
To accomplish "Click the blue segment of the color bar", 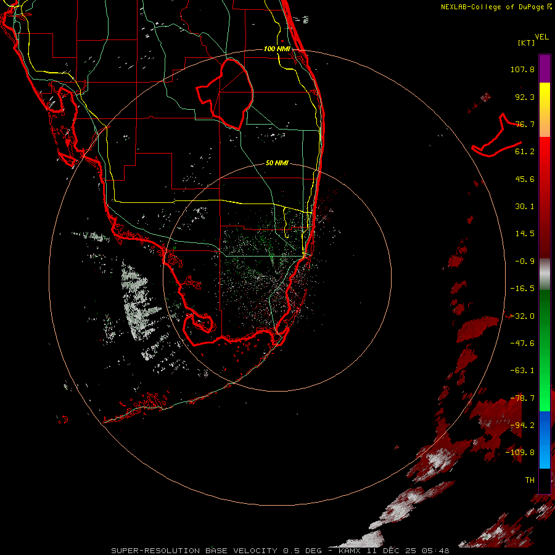I will (x=545, y=440).
